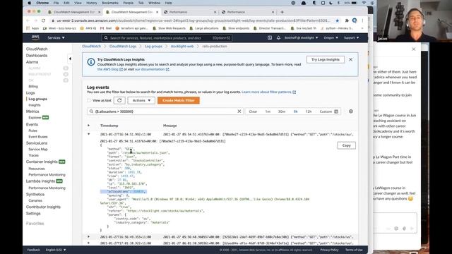Image resolution: width=452 pixels, height=254 pixels.
Task: Open Metrics Explorer in the sidebar
Action: click(x=35, y=118)
